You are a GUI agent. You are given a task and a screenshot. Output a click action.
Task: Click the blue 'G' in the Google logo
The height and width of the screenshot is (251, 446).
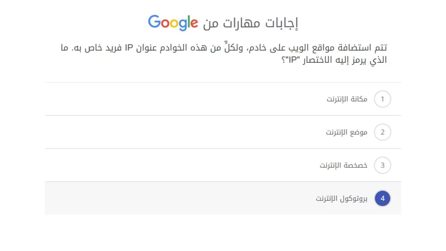coord(155,23)
